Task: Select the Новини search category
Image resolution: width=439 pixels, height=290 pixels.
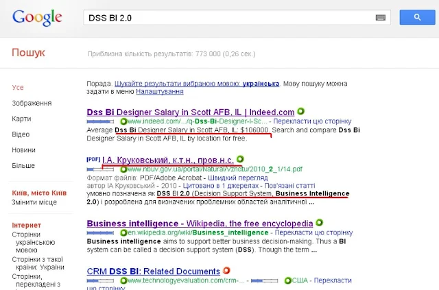Action: [x=23, y=150]
